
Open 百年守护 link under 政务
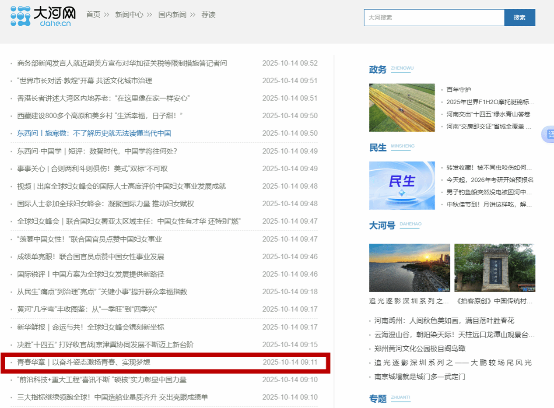[459, 90]
